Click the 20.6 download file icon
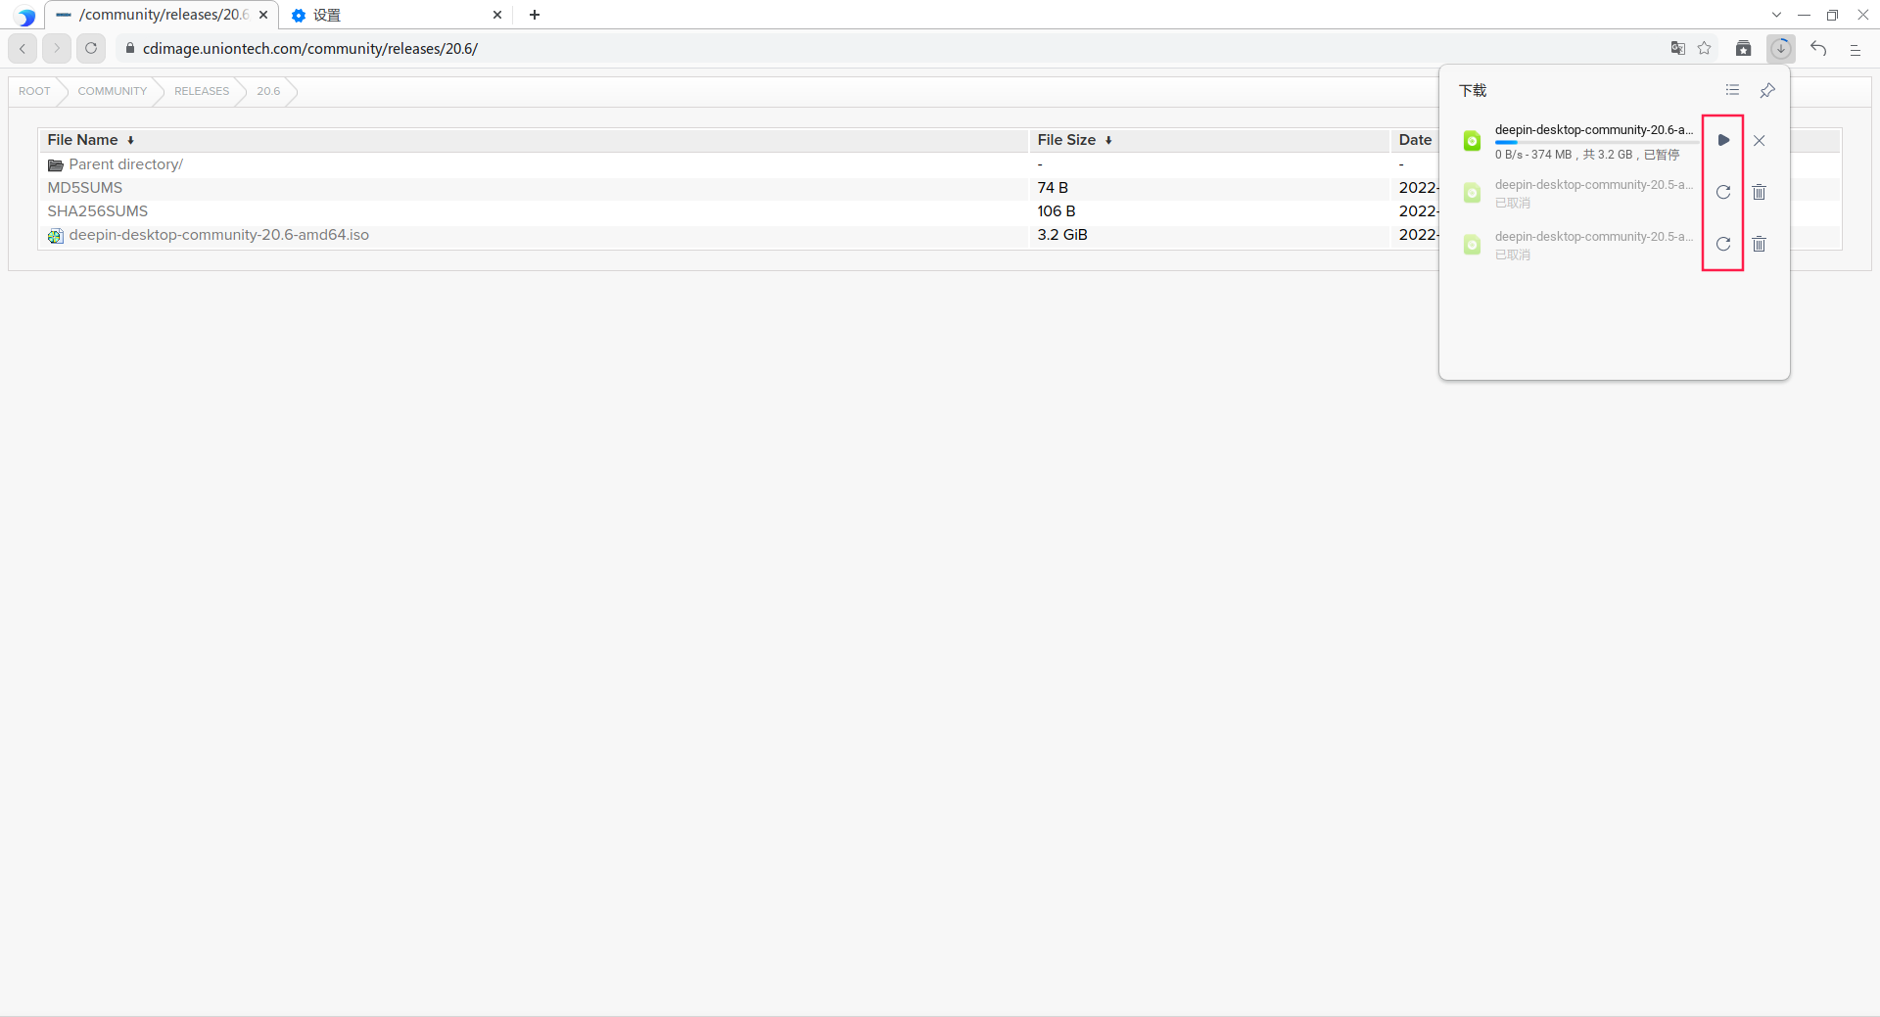1880x1017 pixels. (x=1472, y=141)
